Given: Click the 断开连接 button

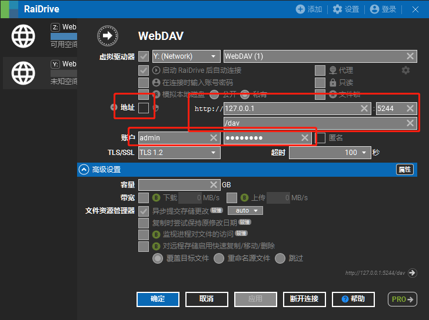Looking at the screenshot, I should pos(304,299).
